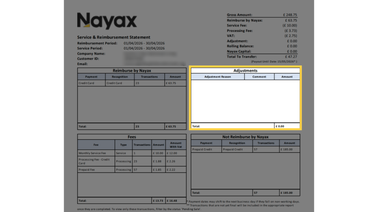The height and width of the screenshot is (212, 378).
Task: Click the 'Adjustments' table title
Action: click(245, 71)
